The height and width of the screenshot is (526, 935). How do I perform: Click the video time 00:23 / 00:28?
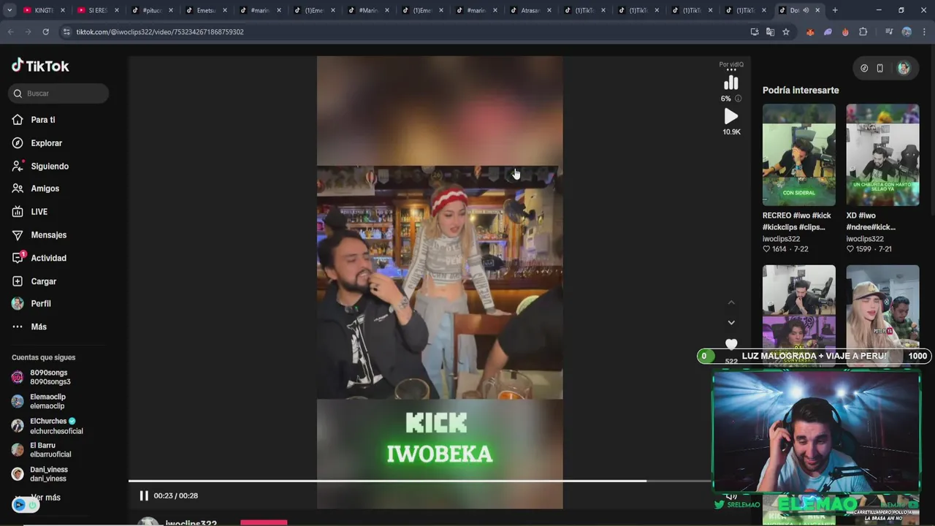coord(176,495)
